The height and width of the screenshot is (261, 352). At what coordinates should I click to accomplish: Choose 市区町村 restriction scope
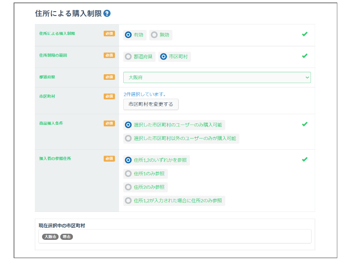coord(163,57)
